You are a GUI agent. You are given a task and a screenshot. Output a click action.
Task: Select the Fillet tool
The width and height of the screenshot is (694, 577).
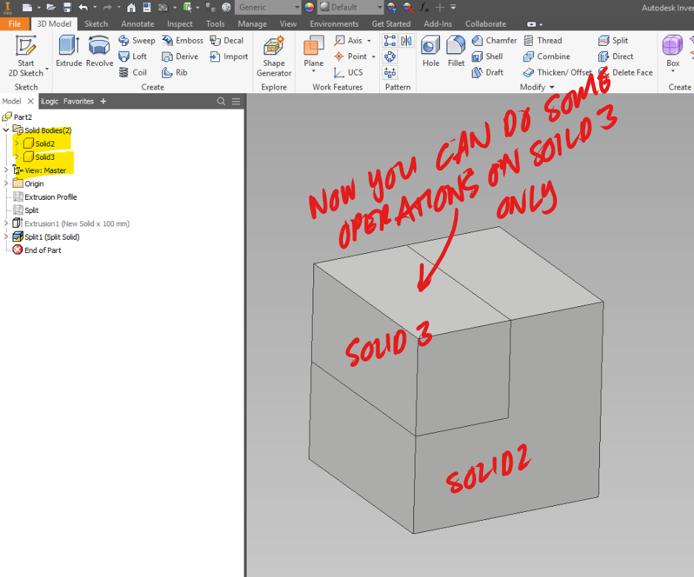(x=456, y=50)
